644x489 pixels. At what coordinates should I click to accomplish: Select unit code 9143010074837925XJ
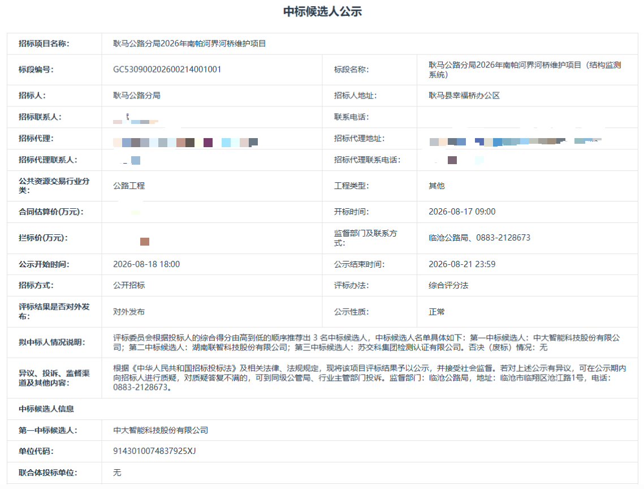(x=154, y=451)
